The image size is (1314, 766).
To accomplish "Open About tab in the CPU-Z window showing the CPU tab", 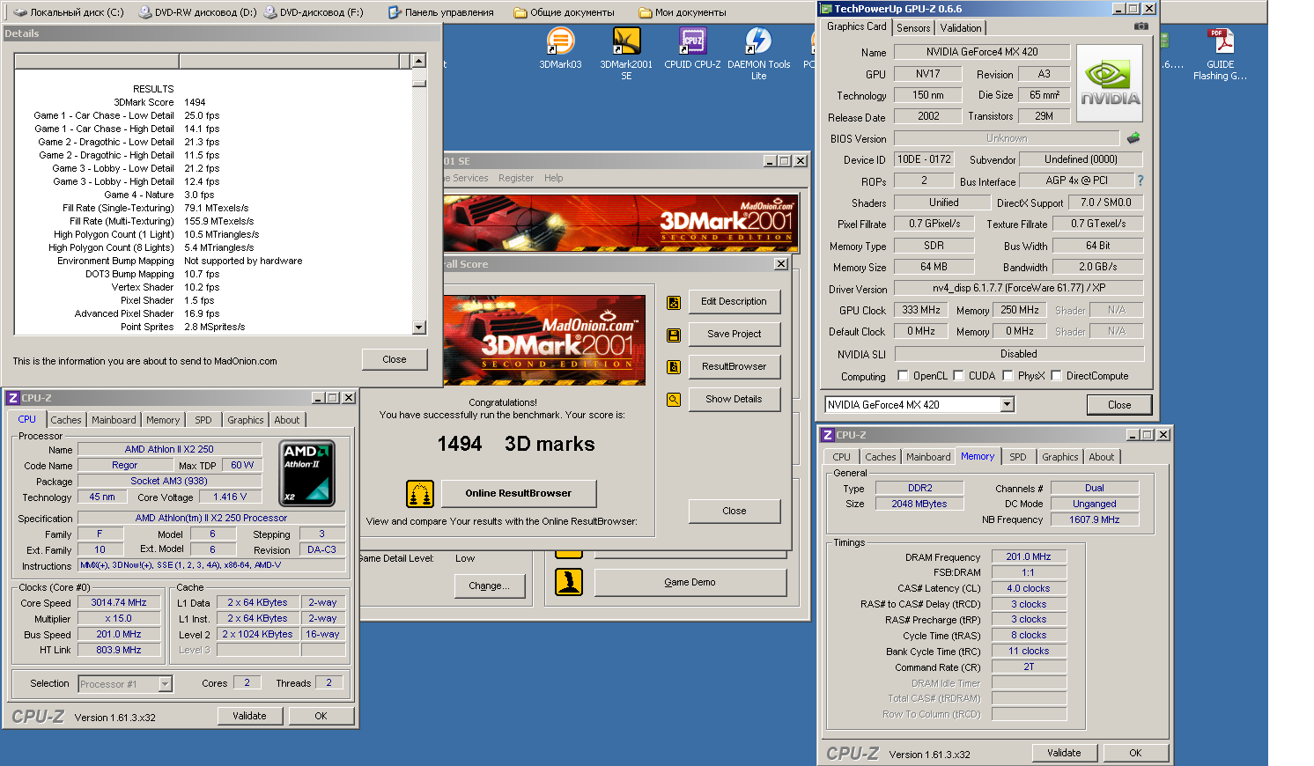I will tap(287, 420).
